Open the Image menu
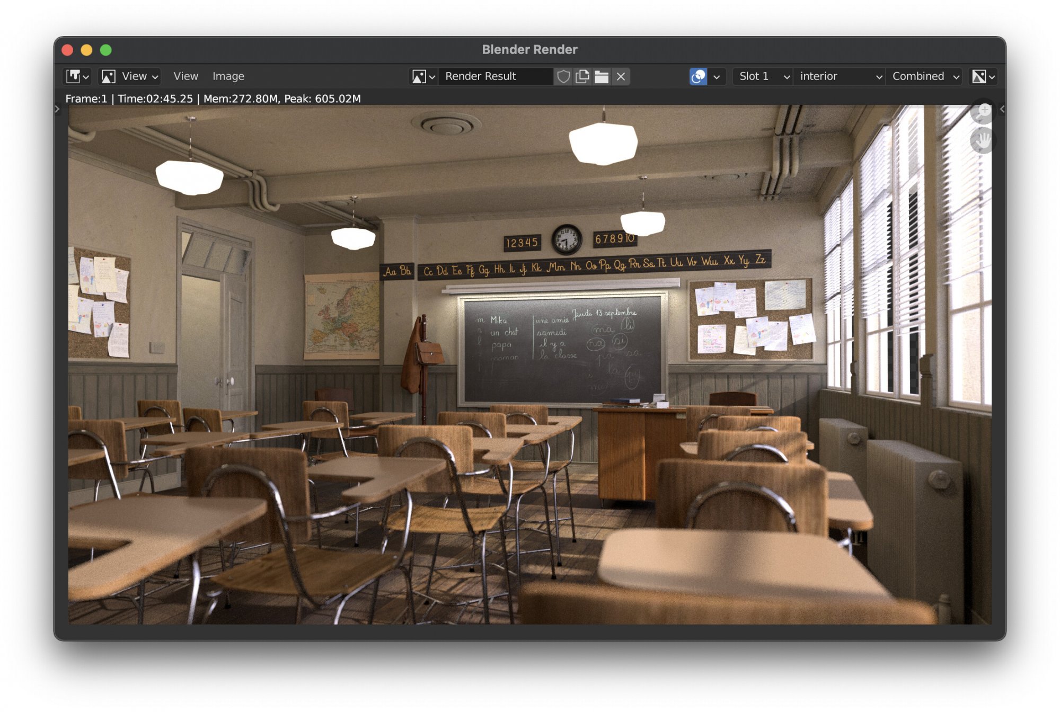 (x=228, y=76)
